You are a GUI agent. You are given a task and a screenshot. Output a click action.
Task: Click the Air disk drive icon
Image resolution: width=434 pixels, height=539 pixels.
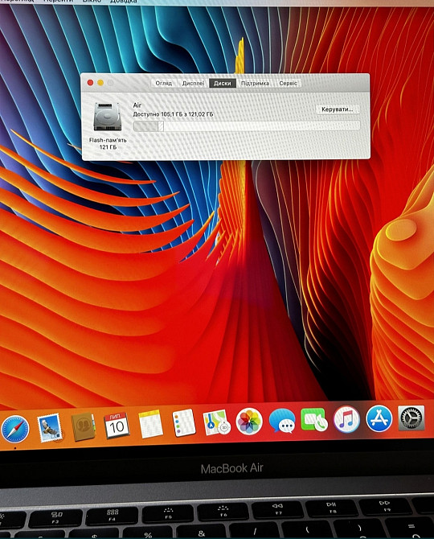pos(108,117)
